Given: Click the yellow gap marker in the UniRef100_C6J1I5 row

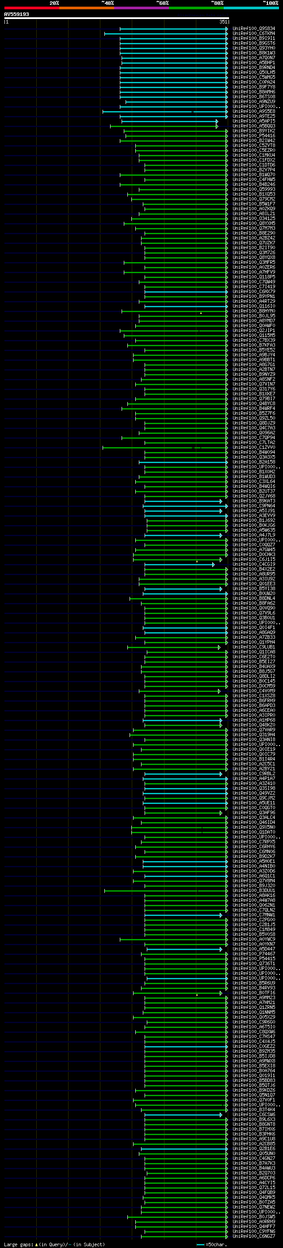Looking at the screenshot, I should [197, 561].
